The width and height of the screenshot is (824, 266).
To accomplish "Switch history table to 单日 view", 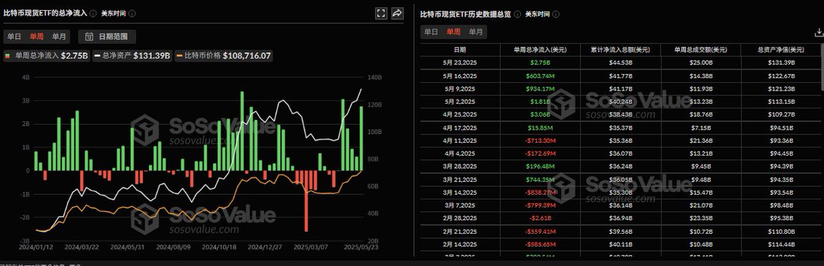I will [x=431, y=32].
